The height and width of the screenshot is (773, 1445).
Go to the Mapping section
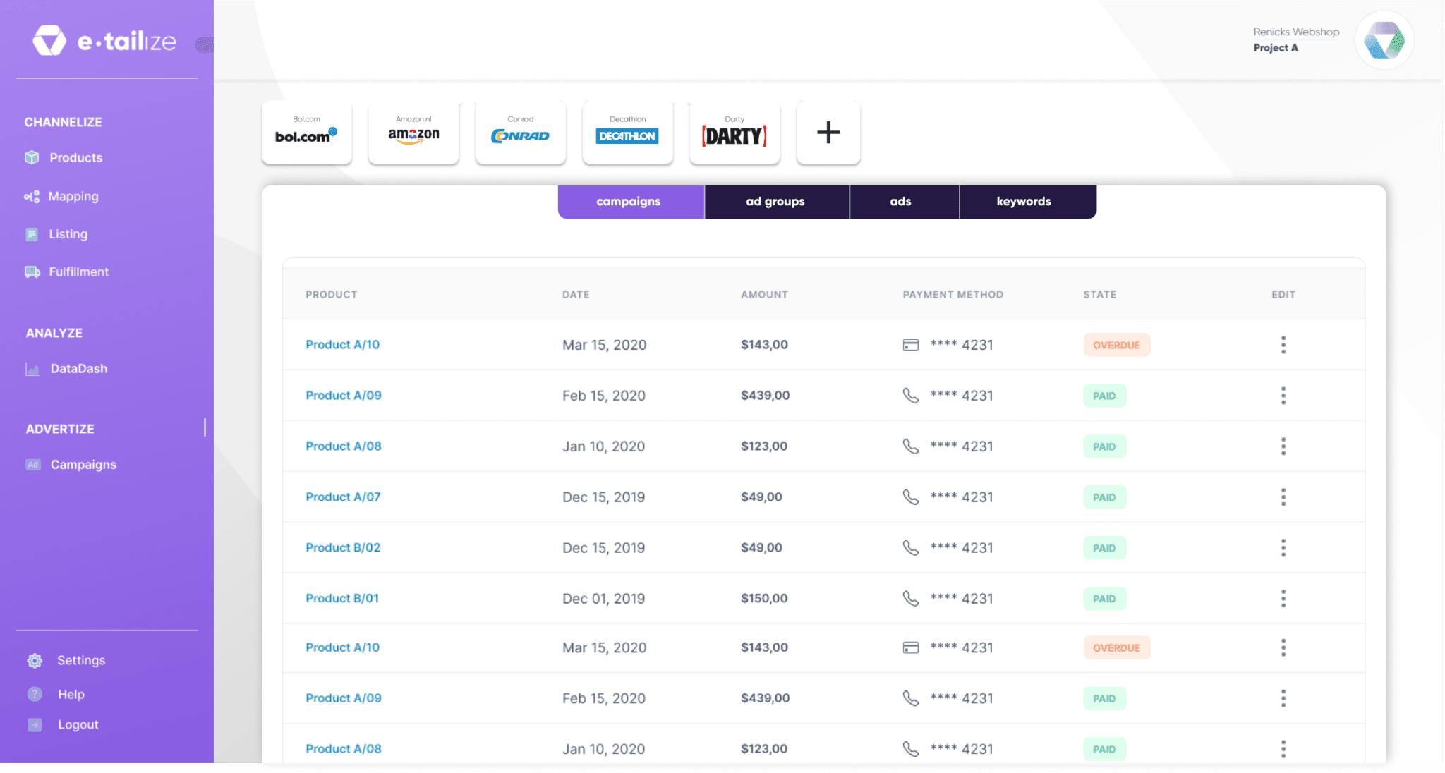click(x=73, y=197)
